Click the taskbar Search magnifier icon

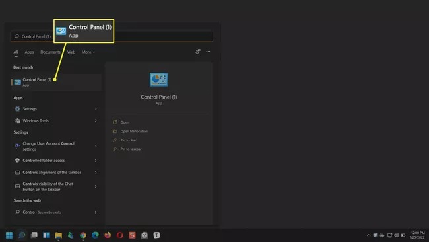tap(22, 235)
